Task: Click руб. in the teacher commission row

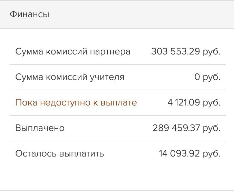Action: 212,77
